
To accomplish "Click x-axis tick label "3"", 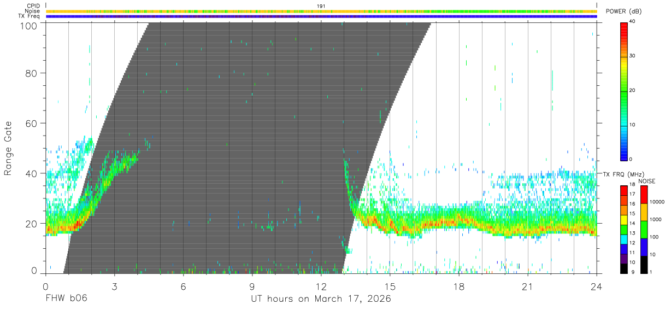I will coord(114,287).
